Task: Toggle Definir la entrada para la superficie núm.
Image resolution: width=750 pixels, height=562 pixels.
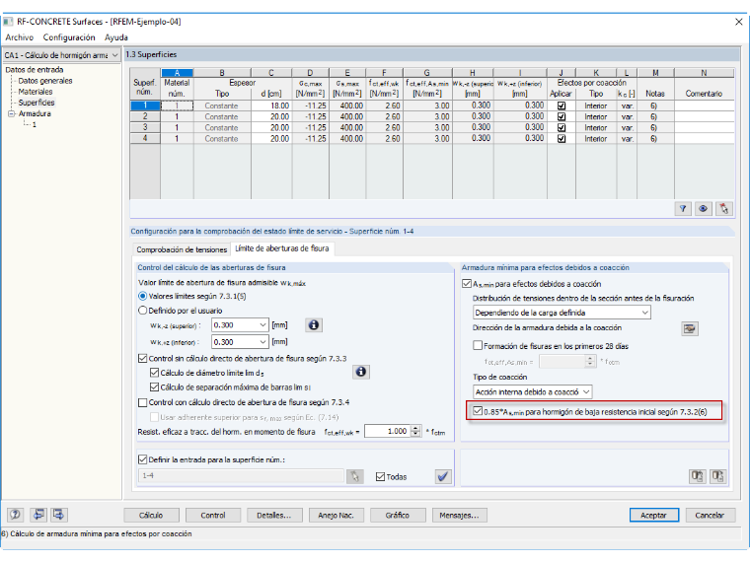Action: click(142, 459)
